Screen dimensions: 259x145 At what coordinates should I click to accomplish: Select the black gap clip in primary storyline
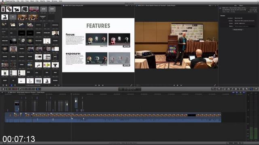point(191,116)
